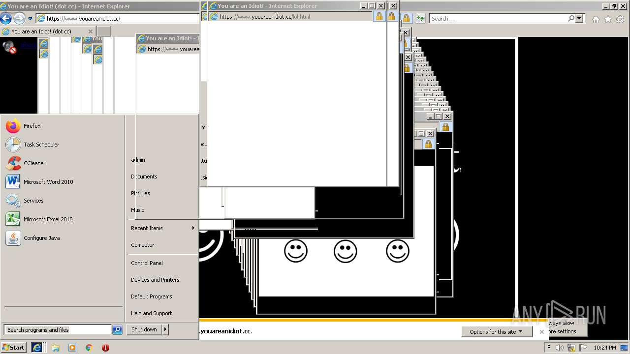Open Control Panel from the Start menu
Image resolution: width=630 pixels, height=354 pixels.
click(x=147, y=263)
